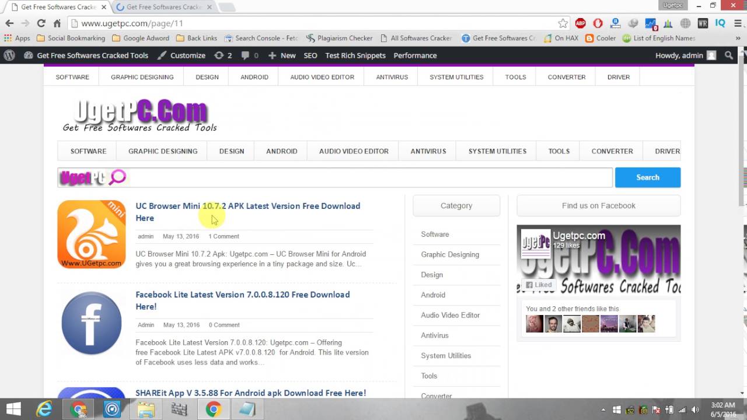Click the colored bell-curves extension icon

click(x=668, y=23)
